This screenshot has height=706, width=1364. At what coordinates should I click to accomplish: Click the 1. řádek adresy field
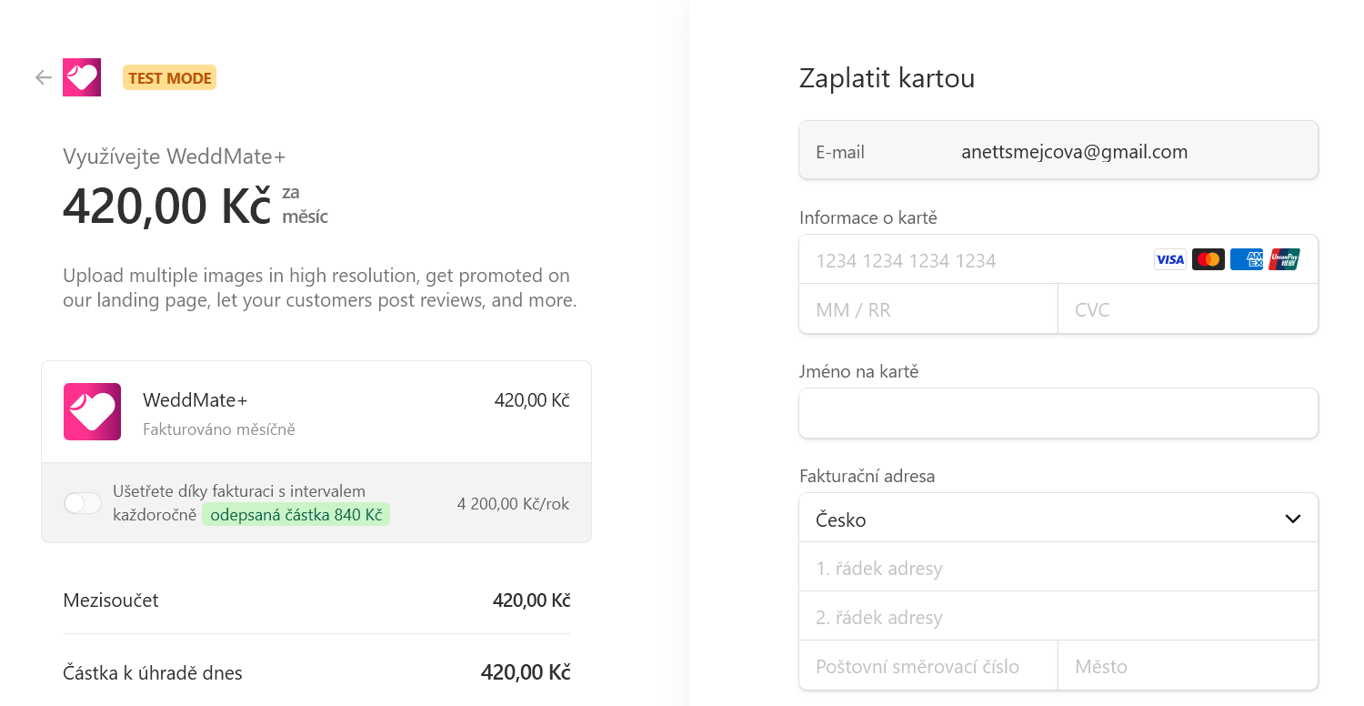(1058, 568)
